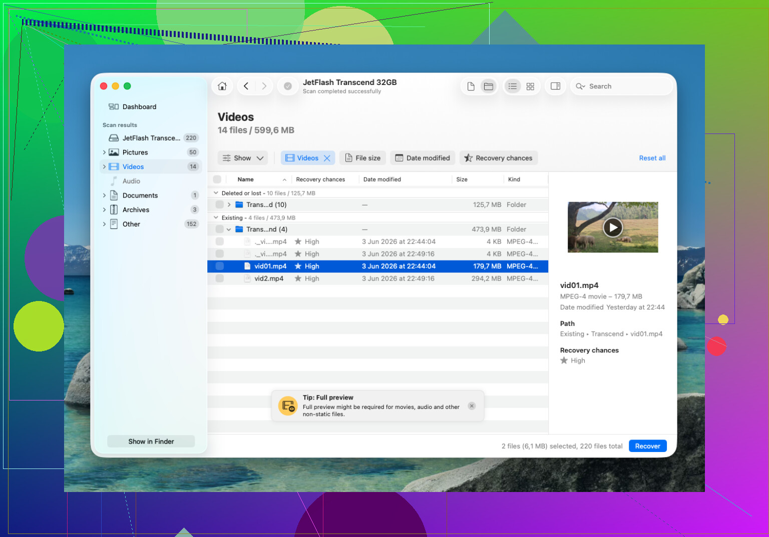Click the scan completed checkmark icon
The image size is (769, 537).
[288, 86]
